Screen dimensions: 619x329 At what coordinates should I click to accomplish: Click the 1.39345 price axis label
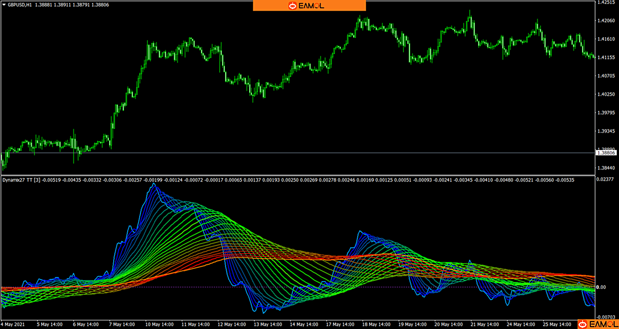pos(606,131)
